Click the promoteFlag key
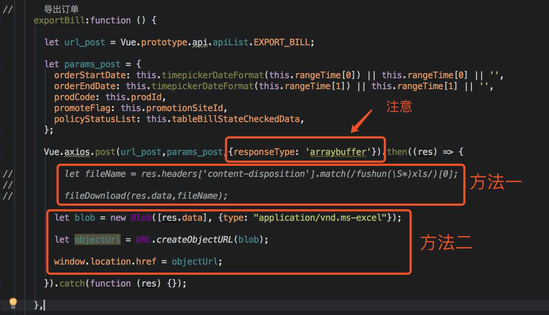This screenshot has width=549, height=315. 82,108
